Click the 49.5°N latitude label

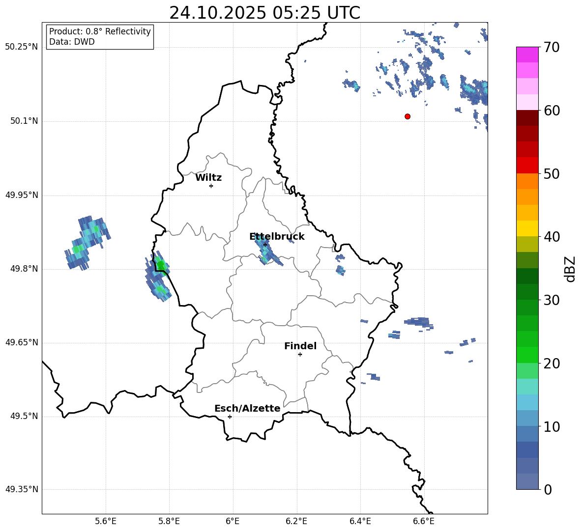tap(24, 416)
